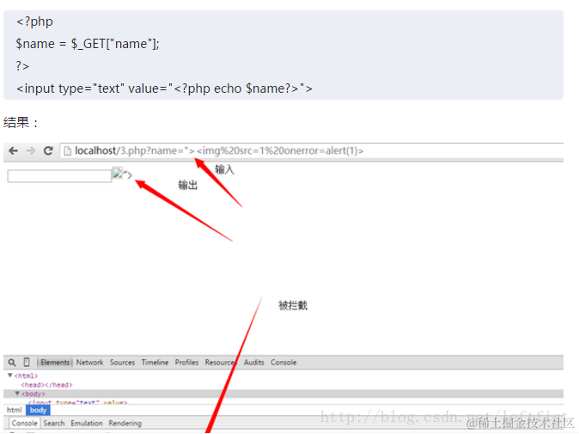Click the input type="text" code line

(164, 89)
